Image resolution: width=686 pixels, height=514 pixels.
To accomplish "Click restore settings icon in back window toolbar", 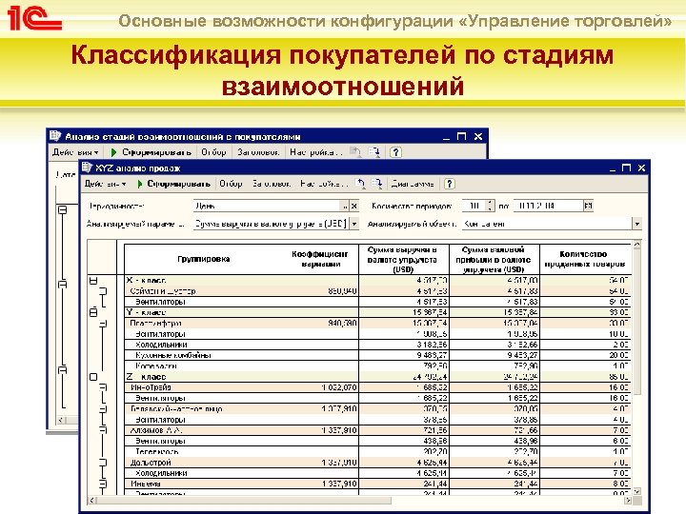I will click(354, 152).
